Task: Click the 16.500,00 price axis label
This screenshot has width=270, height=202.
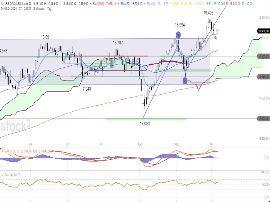Action: point(264,139)
